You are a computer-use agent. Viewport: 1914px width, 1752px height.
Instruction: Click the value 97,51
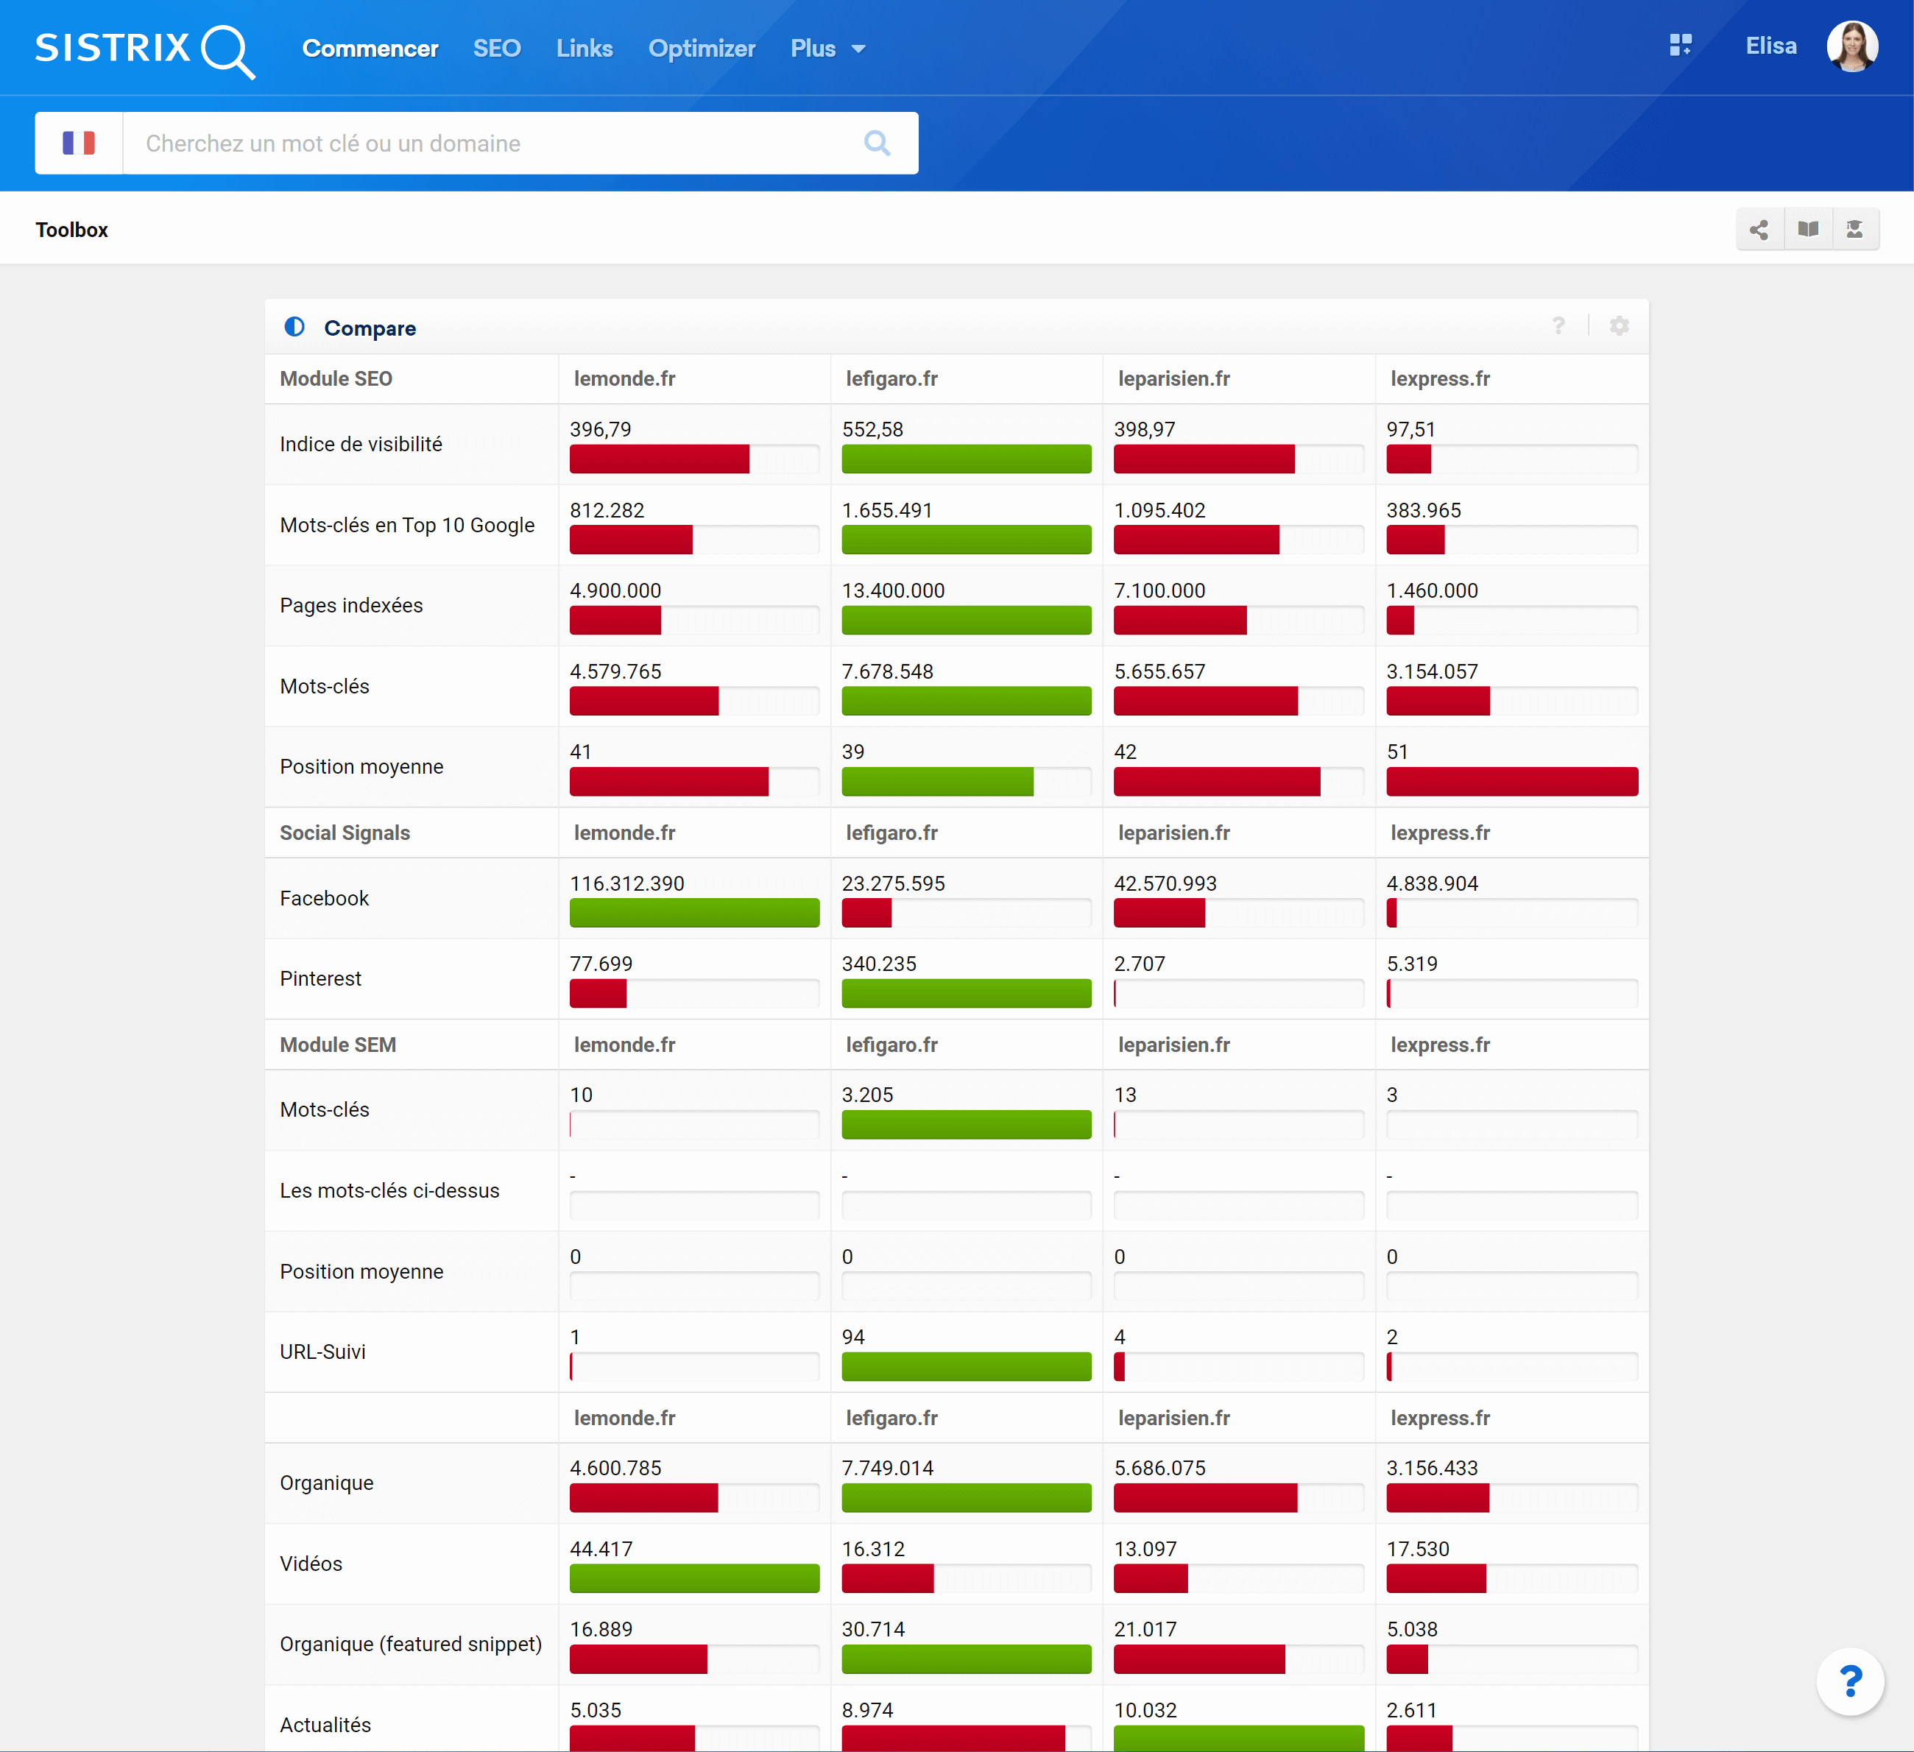pyautogui.click(x=1410, y=429)
